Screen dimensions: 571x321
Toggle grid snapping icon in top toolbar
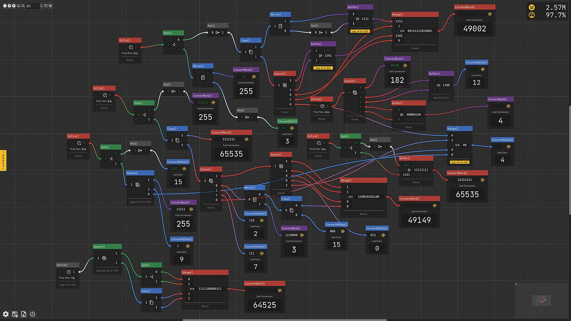pos(18,6)
